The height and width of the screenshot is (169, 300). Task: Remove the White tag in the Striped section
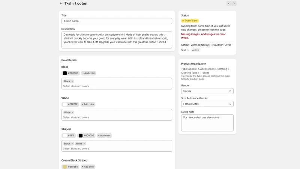(x=84, y=144)
